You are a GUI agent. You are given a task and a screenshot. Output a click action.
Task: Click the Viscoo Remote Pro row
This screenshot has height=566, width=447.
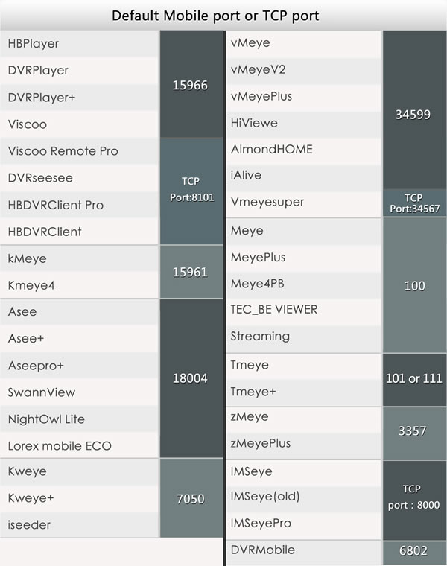pos(79,151)
